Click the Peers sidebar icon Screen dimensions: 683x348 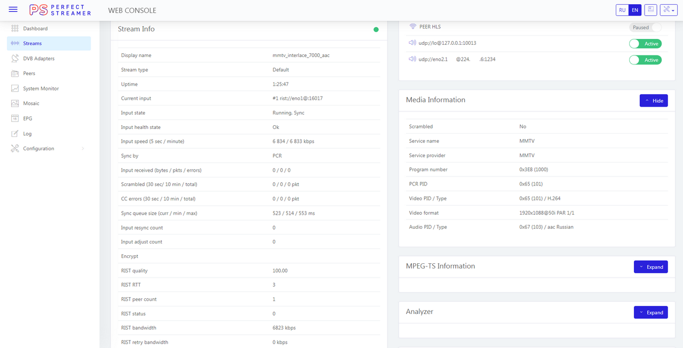[x=15, y=74]
